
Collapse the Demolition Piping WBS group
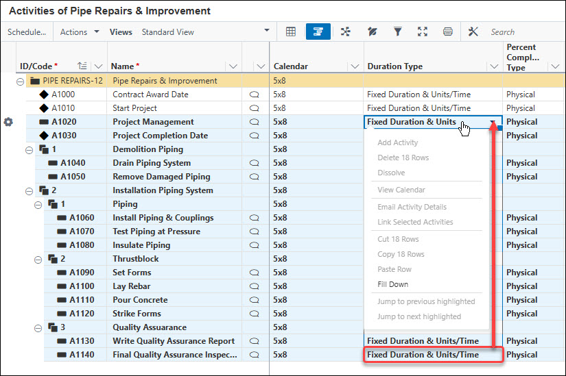[x=30, y=150]
